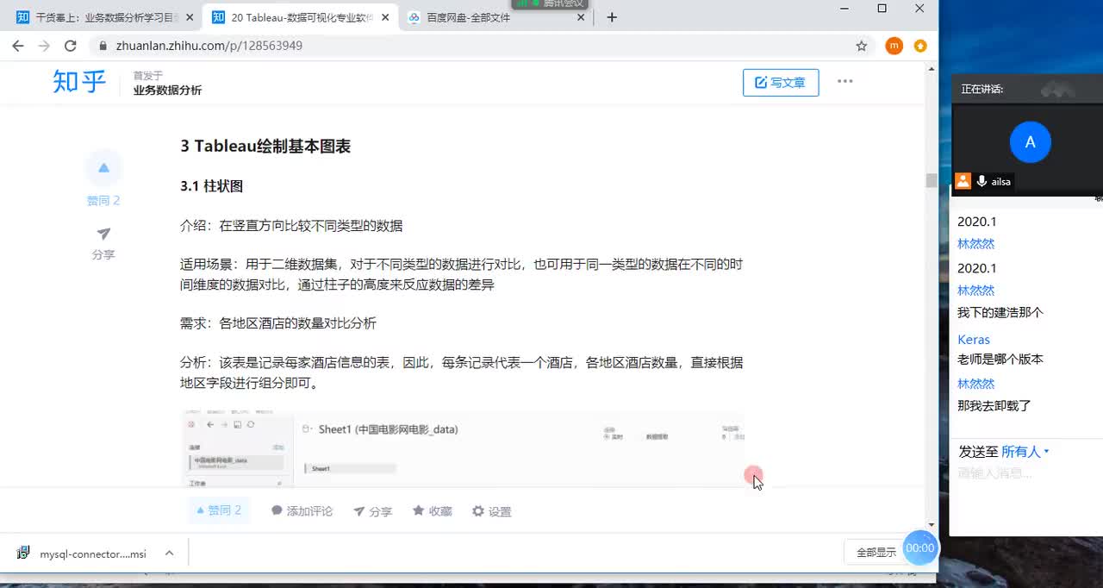1103x588 pixels.
Task: Click chat message 我下的建浩那个
Action: pyautogui.click(x=1000, y=312)
